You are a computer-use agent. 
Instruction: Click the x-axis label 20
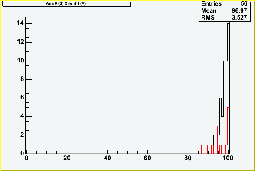67,158
